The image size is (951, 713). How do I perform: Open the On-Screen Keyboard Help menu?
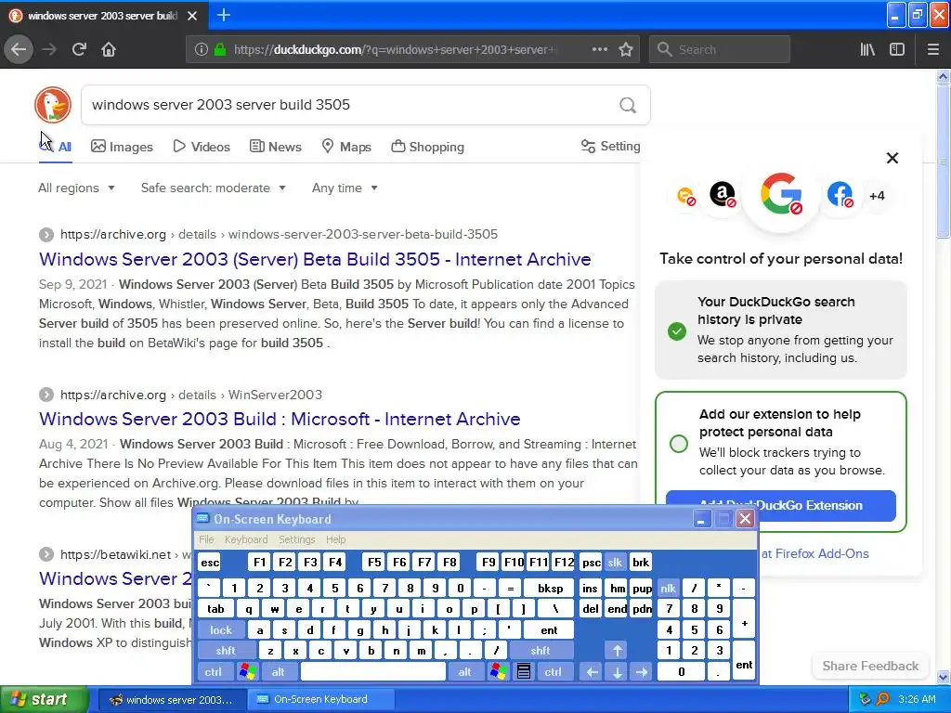335,539
